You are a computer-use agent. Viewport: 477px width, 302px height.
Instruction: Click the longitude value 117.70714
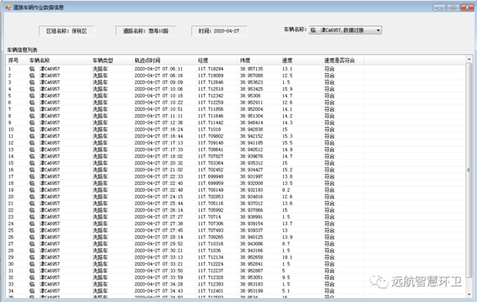click(209, 217)
